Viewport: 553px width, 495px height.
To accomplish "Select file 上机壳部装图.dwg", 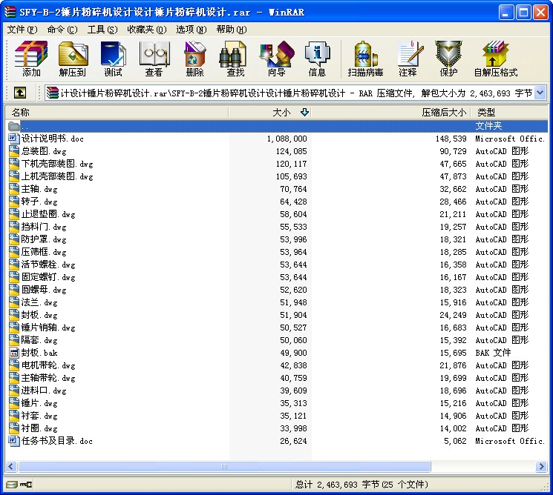I will click(x=57, y=176).
